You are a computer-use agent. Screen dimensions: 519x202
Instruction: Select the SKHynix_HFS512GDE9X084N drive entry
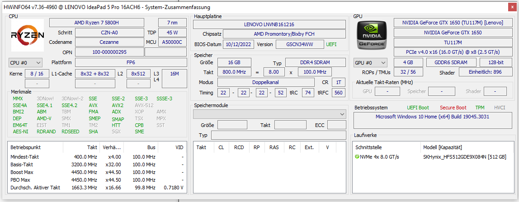click(465, 157)
